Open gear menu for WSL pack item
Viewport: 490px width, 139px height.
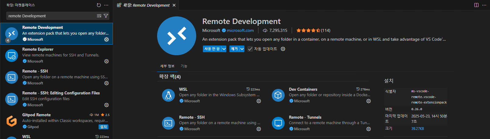pos(259,101)
